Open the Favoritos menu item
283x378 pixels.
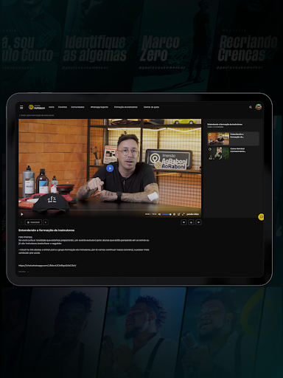(x=63, y=107)
